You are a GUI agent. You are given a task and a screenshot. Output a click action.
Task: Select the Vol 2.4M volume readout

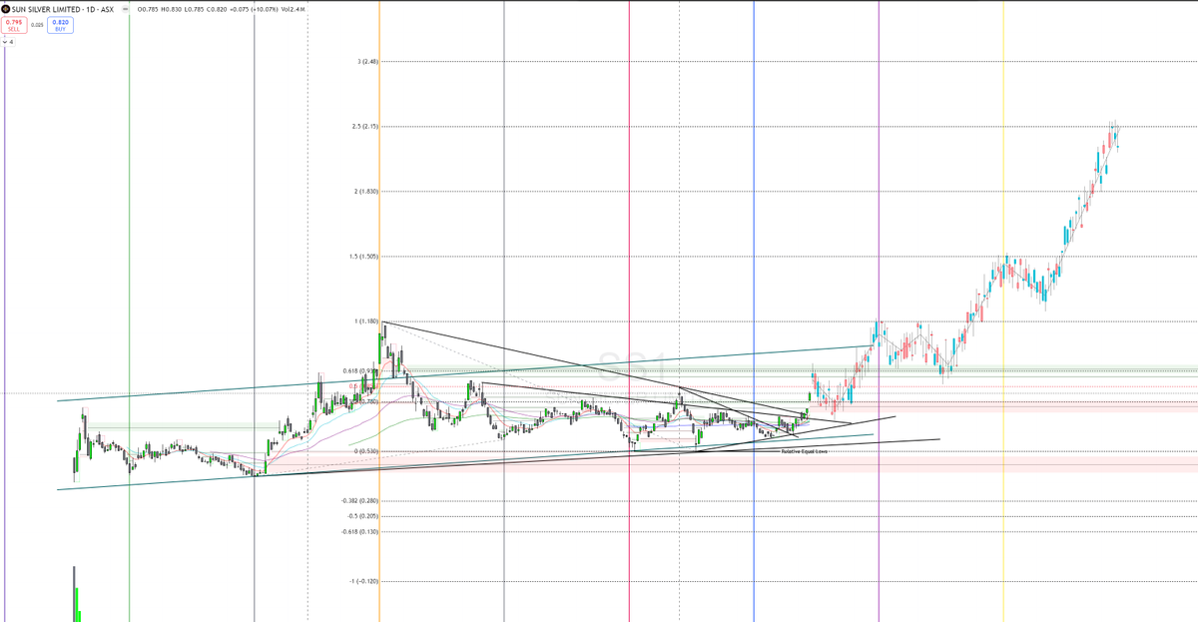pos(293,9)
